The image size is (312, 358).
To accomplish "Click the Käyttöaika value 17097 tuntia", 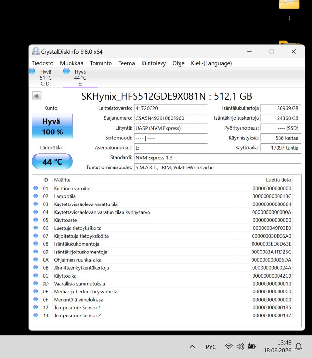I will click(281, 148).
